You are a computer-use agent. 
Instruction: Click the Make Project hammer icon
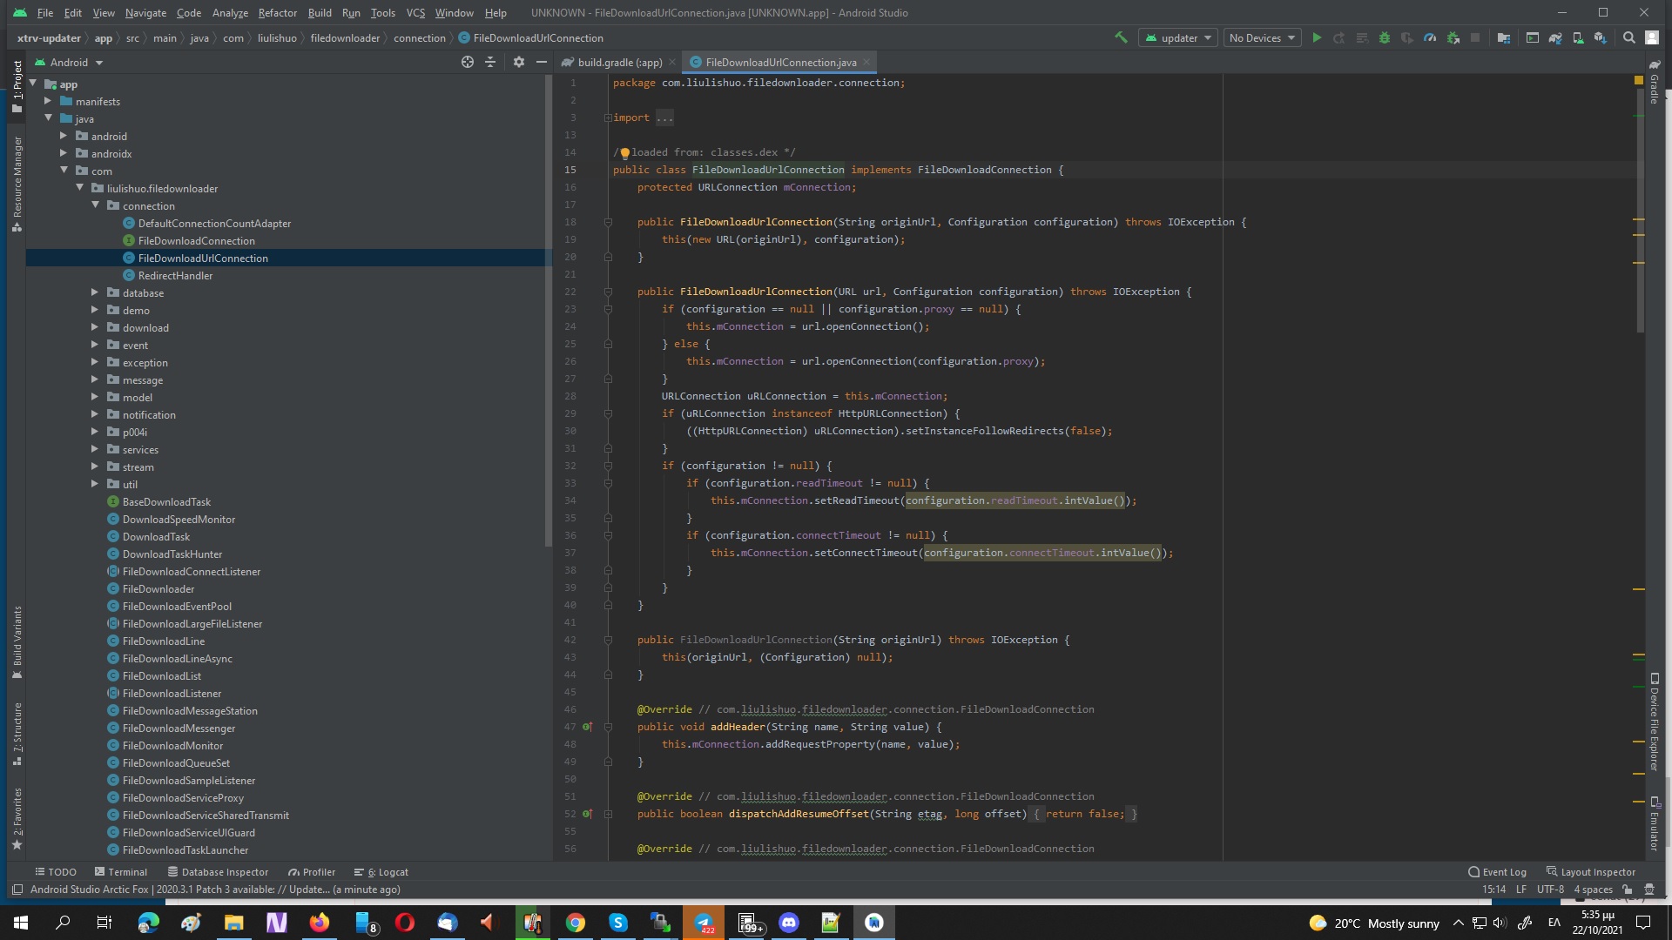(x=1121, y=37)
